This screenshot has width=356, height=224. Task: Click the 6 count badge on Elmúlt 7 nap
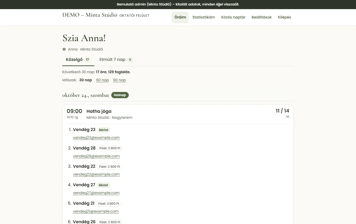tap(130, 60)
